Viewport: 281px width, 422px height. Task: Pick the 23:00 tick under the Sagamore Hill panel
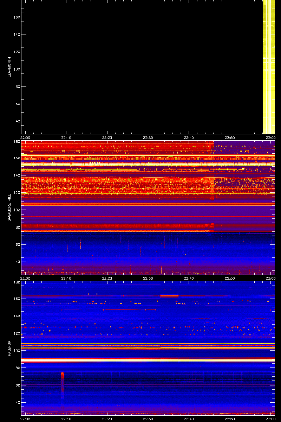click(x=270, y=278)
